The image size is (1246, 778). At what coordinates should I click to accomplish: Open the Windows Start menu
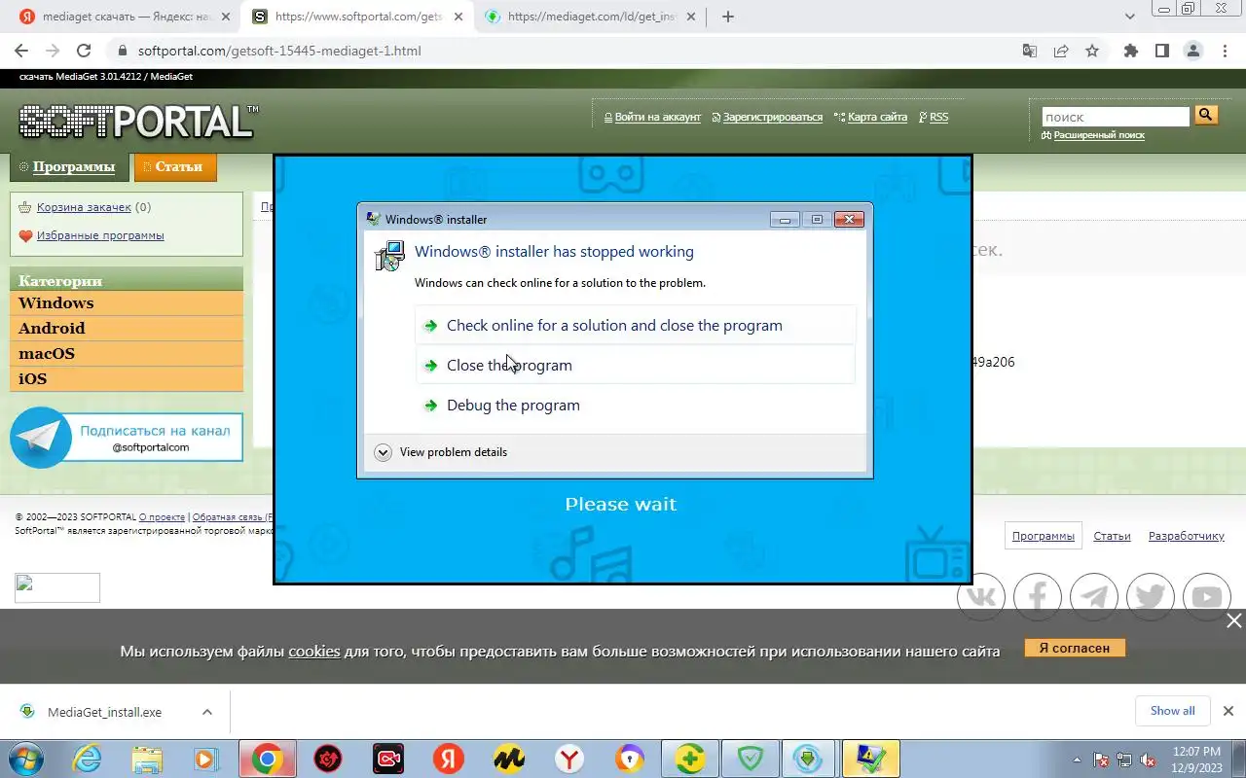pos(25,759)
